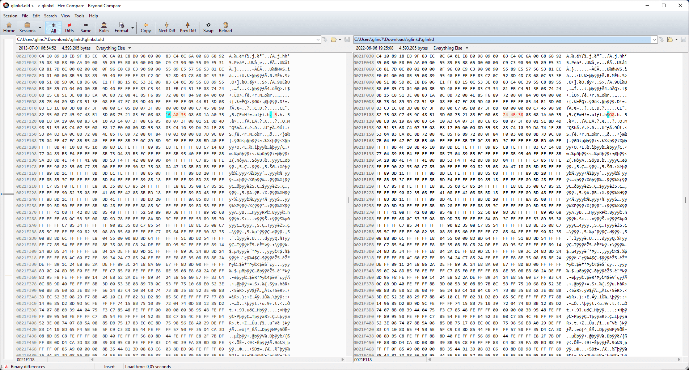689x370 pixels.
Task: Save the left file
Action: tap(347, 39)
